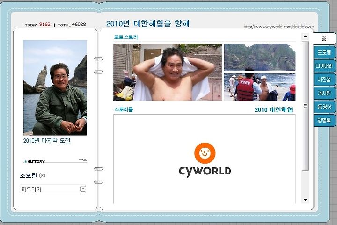Open the rocky island cliff photo
The image size is (337, 225).
point(260,57)
